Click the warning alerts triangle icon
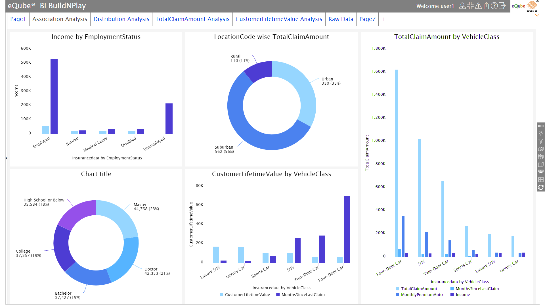The image size is (545, 306). click(478, 6)
